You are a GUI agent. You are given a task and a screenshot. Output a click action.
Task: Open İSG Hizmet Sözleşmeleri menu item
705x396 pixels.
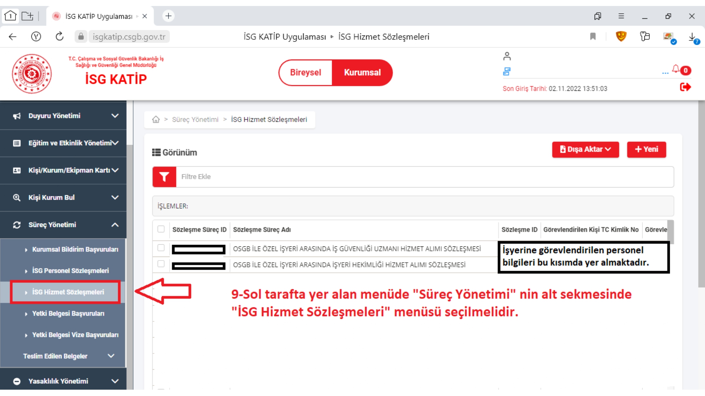(68, 292)
